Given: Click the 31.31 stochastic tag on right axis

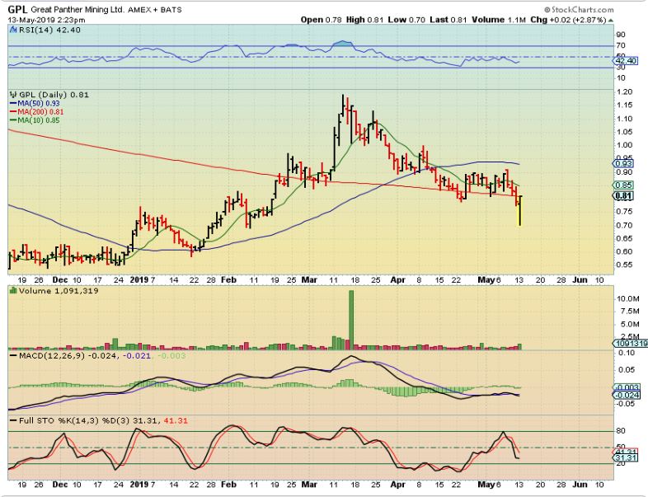Looking at the screenshot, I should tap(625, 458).
